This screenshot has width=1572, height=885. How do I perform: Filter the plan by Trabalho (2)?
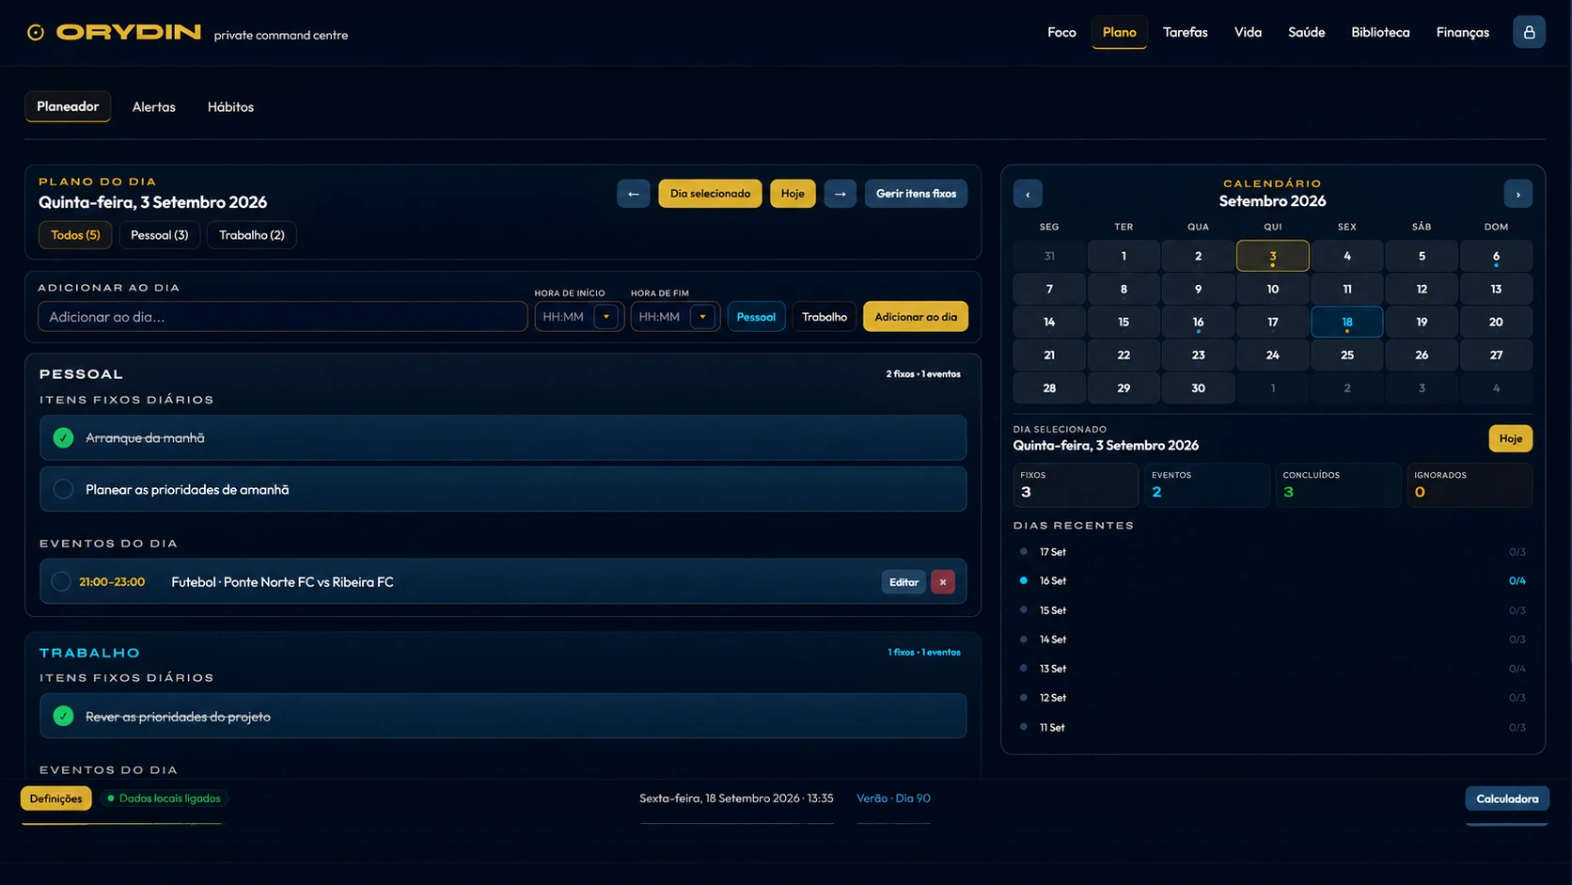click(252, 235)
